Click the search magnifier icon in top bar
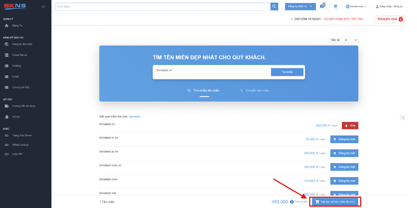This screenshot has height=208, width=417. tap(274, 7)
